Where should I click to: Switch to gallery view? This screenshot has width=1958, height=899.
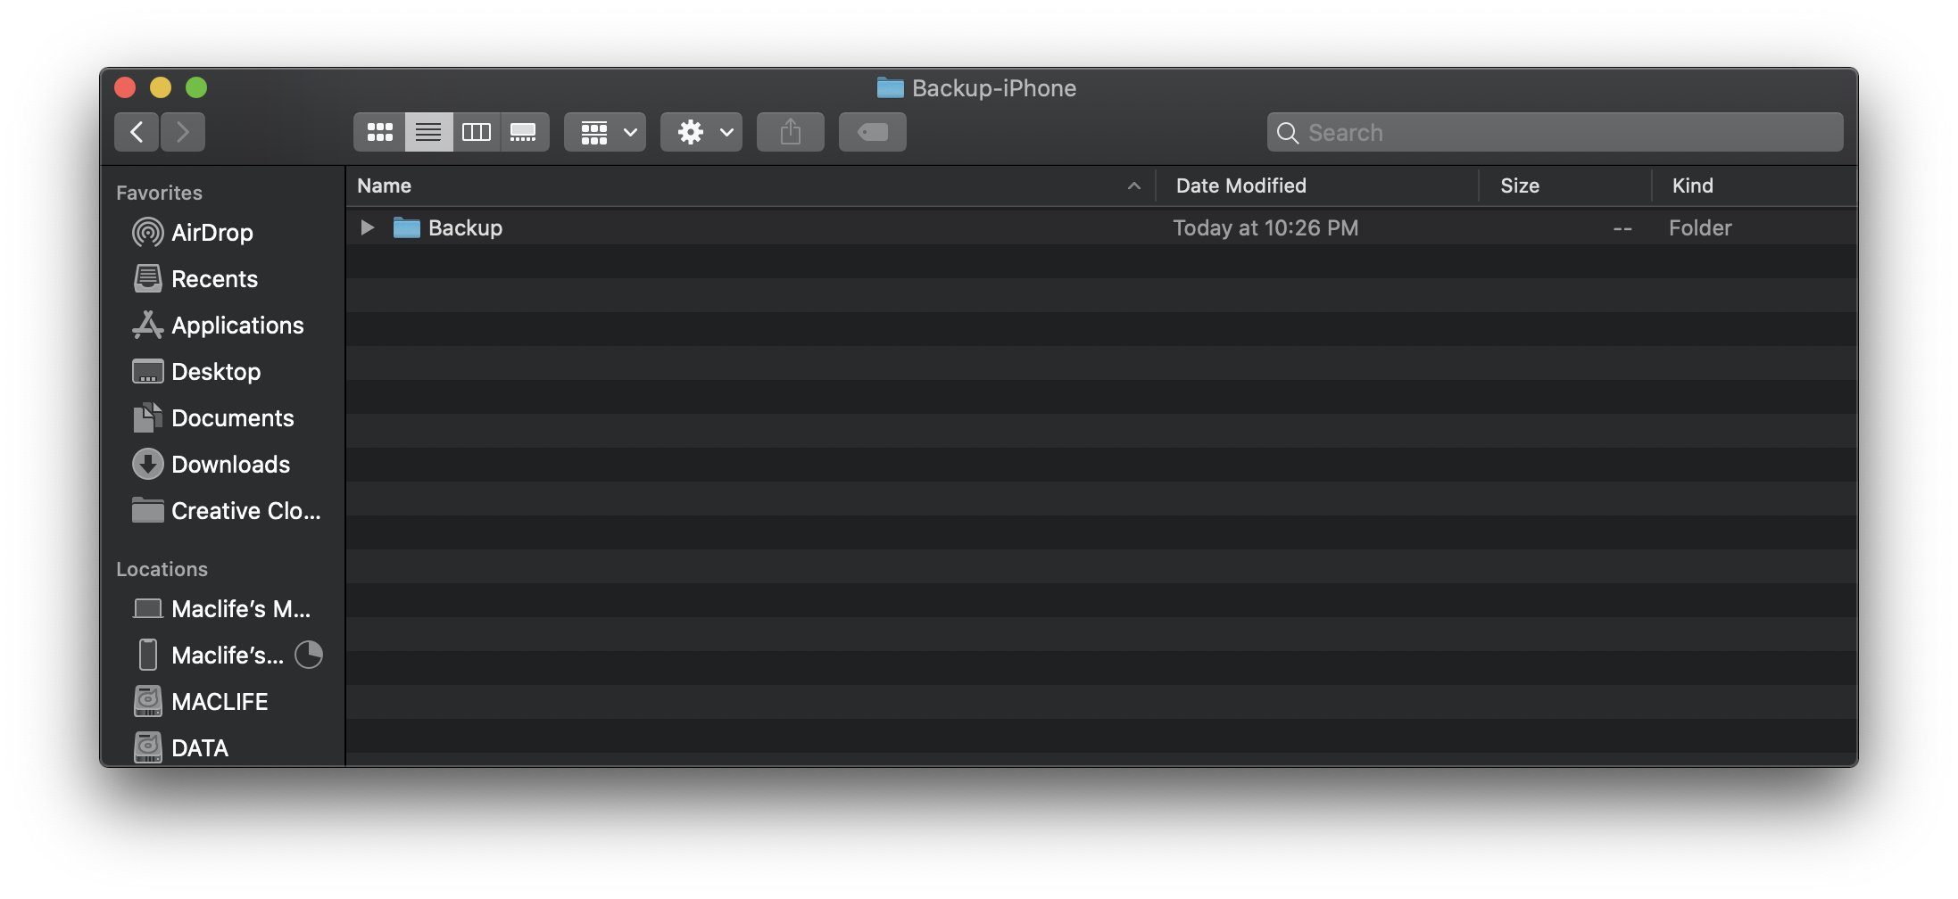[524, 131]
